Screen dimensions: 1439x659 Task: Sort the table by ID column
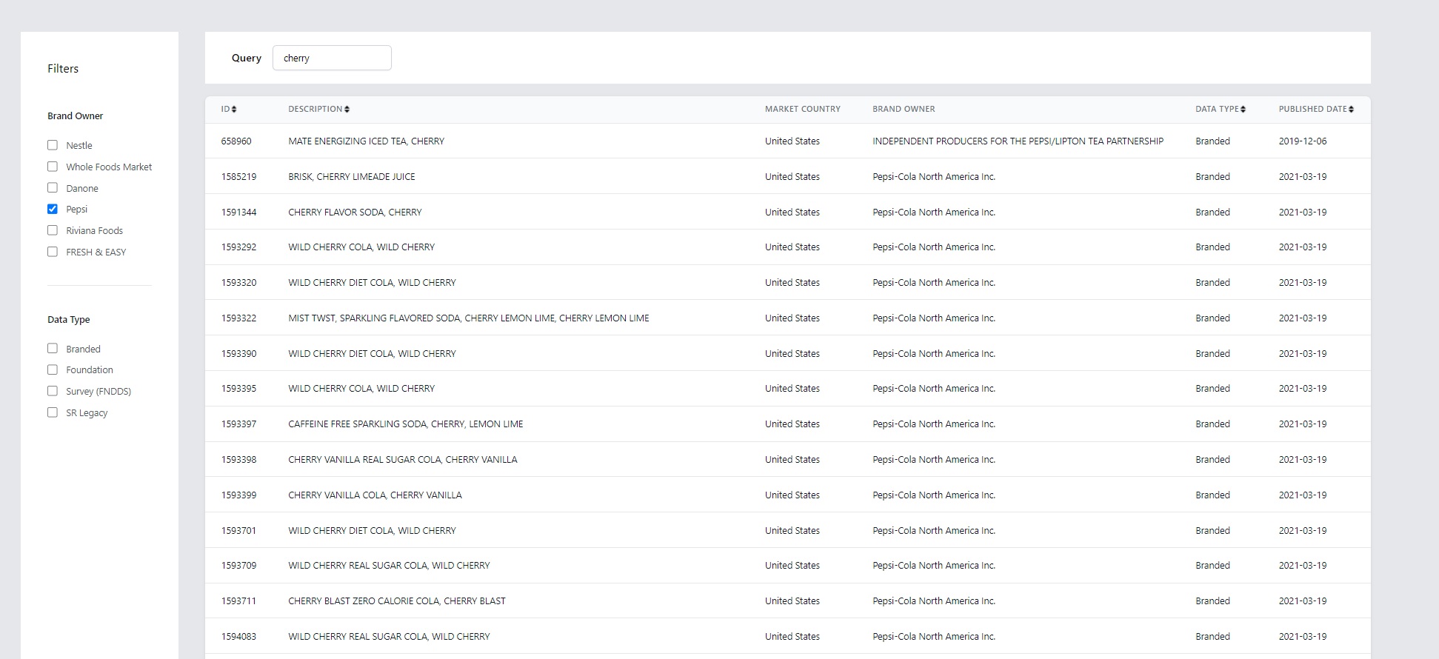coord(229,109)
